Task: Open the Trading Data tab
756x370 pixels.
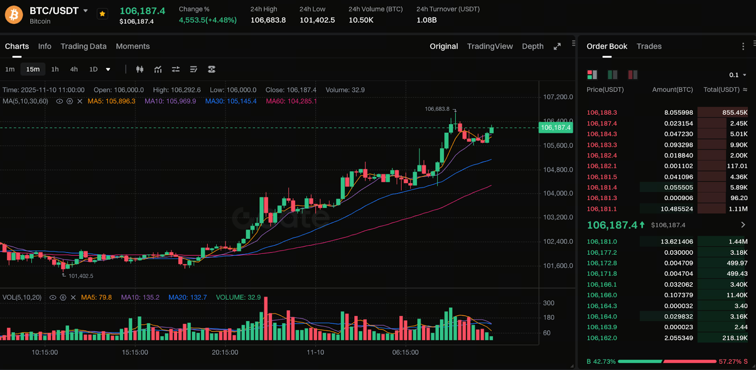Action: click(x=83, y=46)
